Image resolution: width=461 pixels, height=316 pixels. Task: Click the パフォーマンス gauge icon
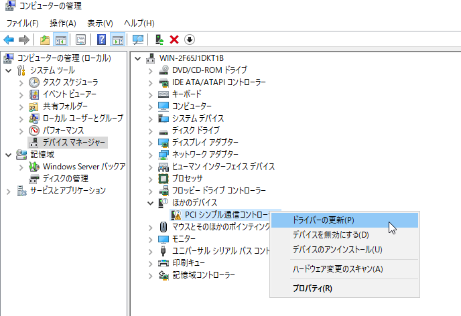click(x=34, y=131)
